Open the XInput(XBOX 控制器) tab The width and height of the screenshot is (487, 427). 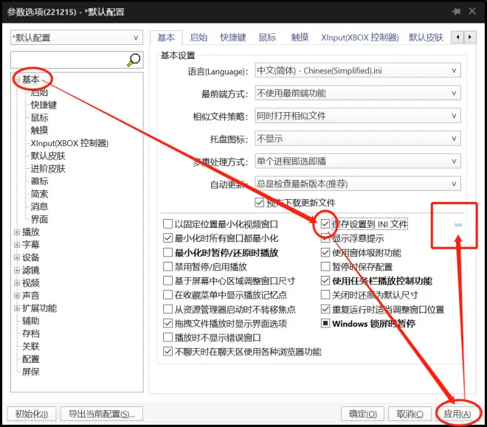click(360, 38)
